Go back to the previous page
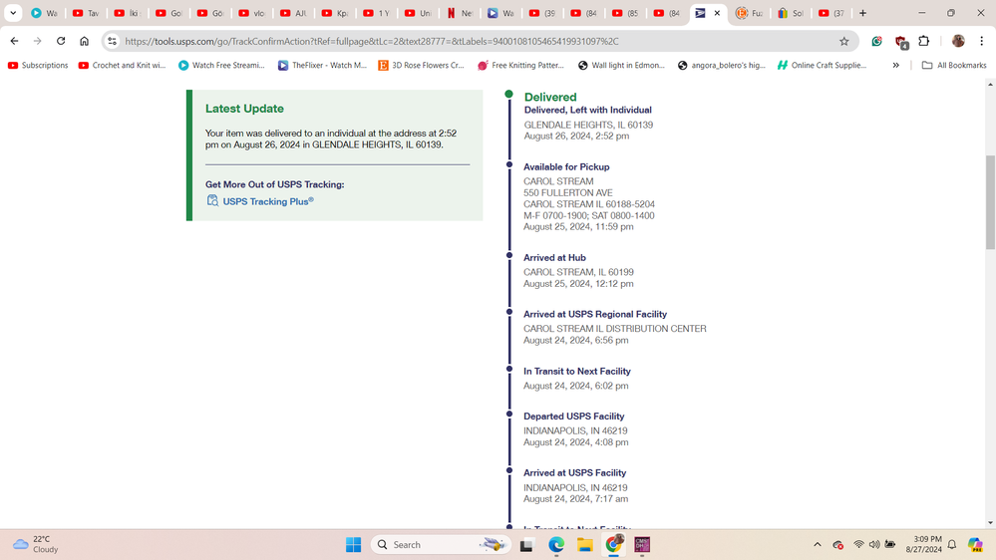 point(15,41)
